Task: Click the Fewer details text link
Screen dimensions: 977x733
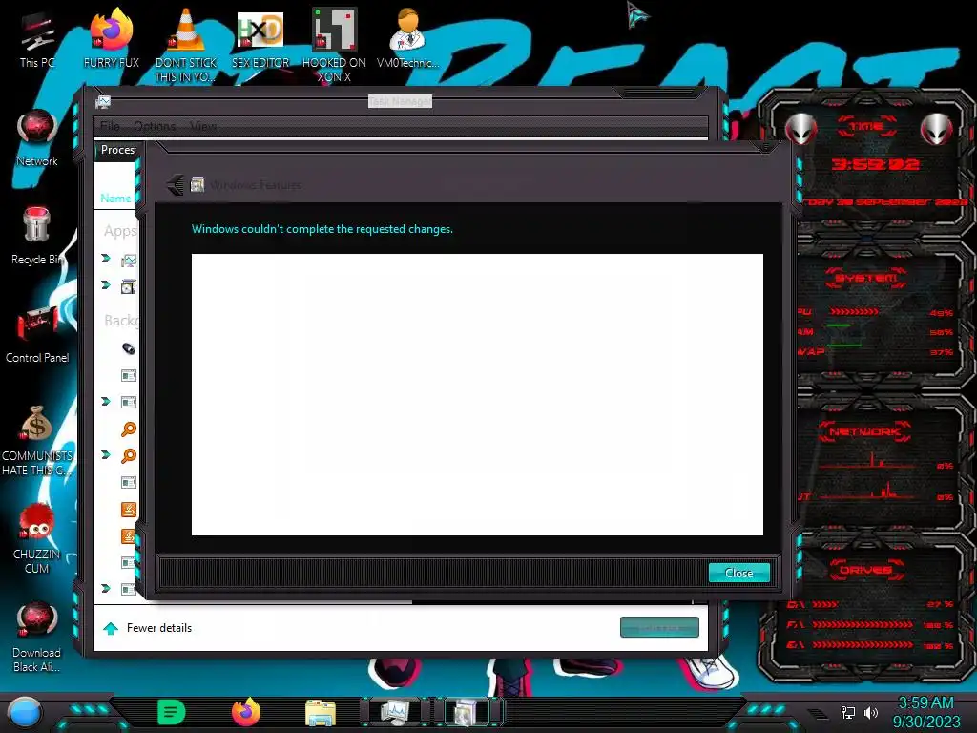Action: [x=159, y=628]
